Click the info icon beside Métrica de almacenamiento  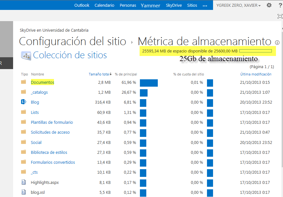pos(277,43)
